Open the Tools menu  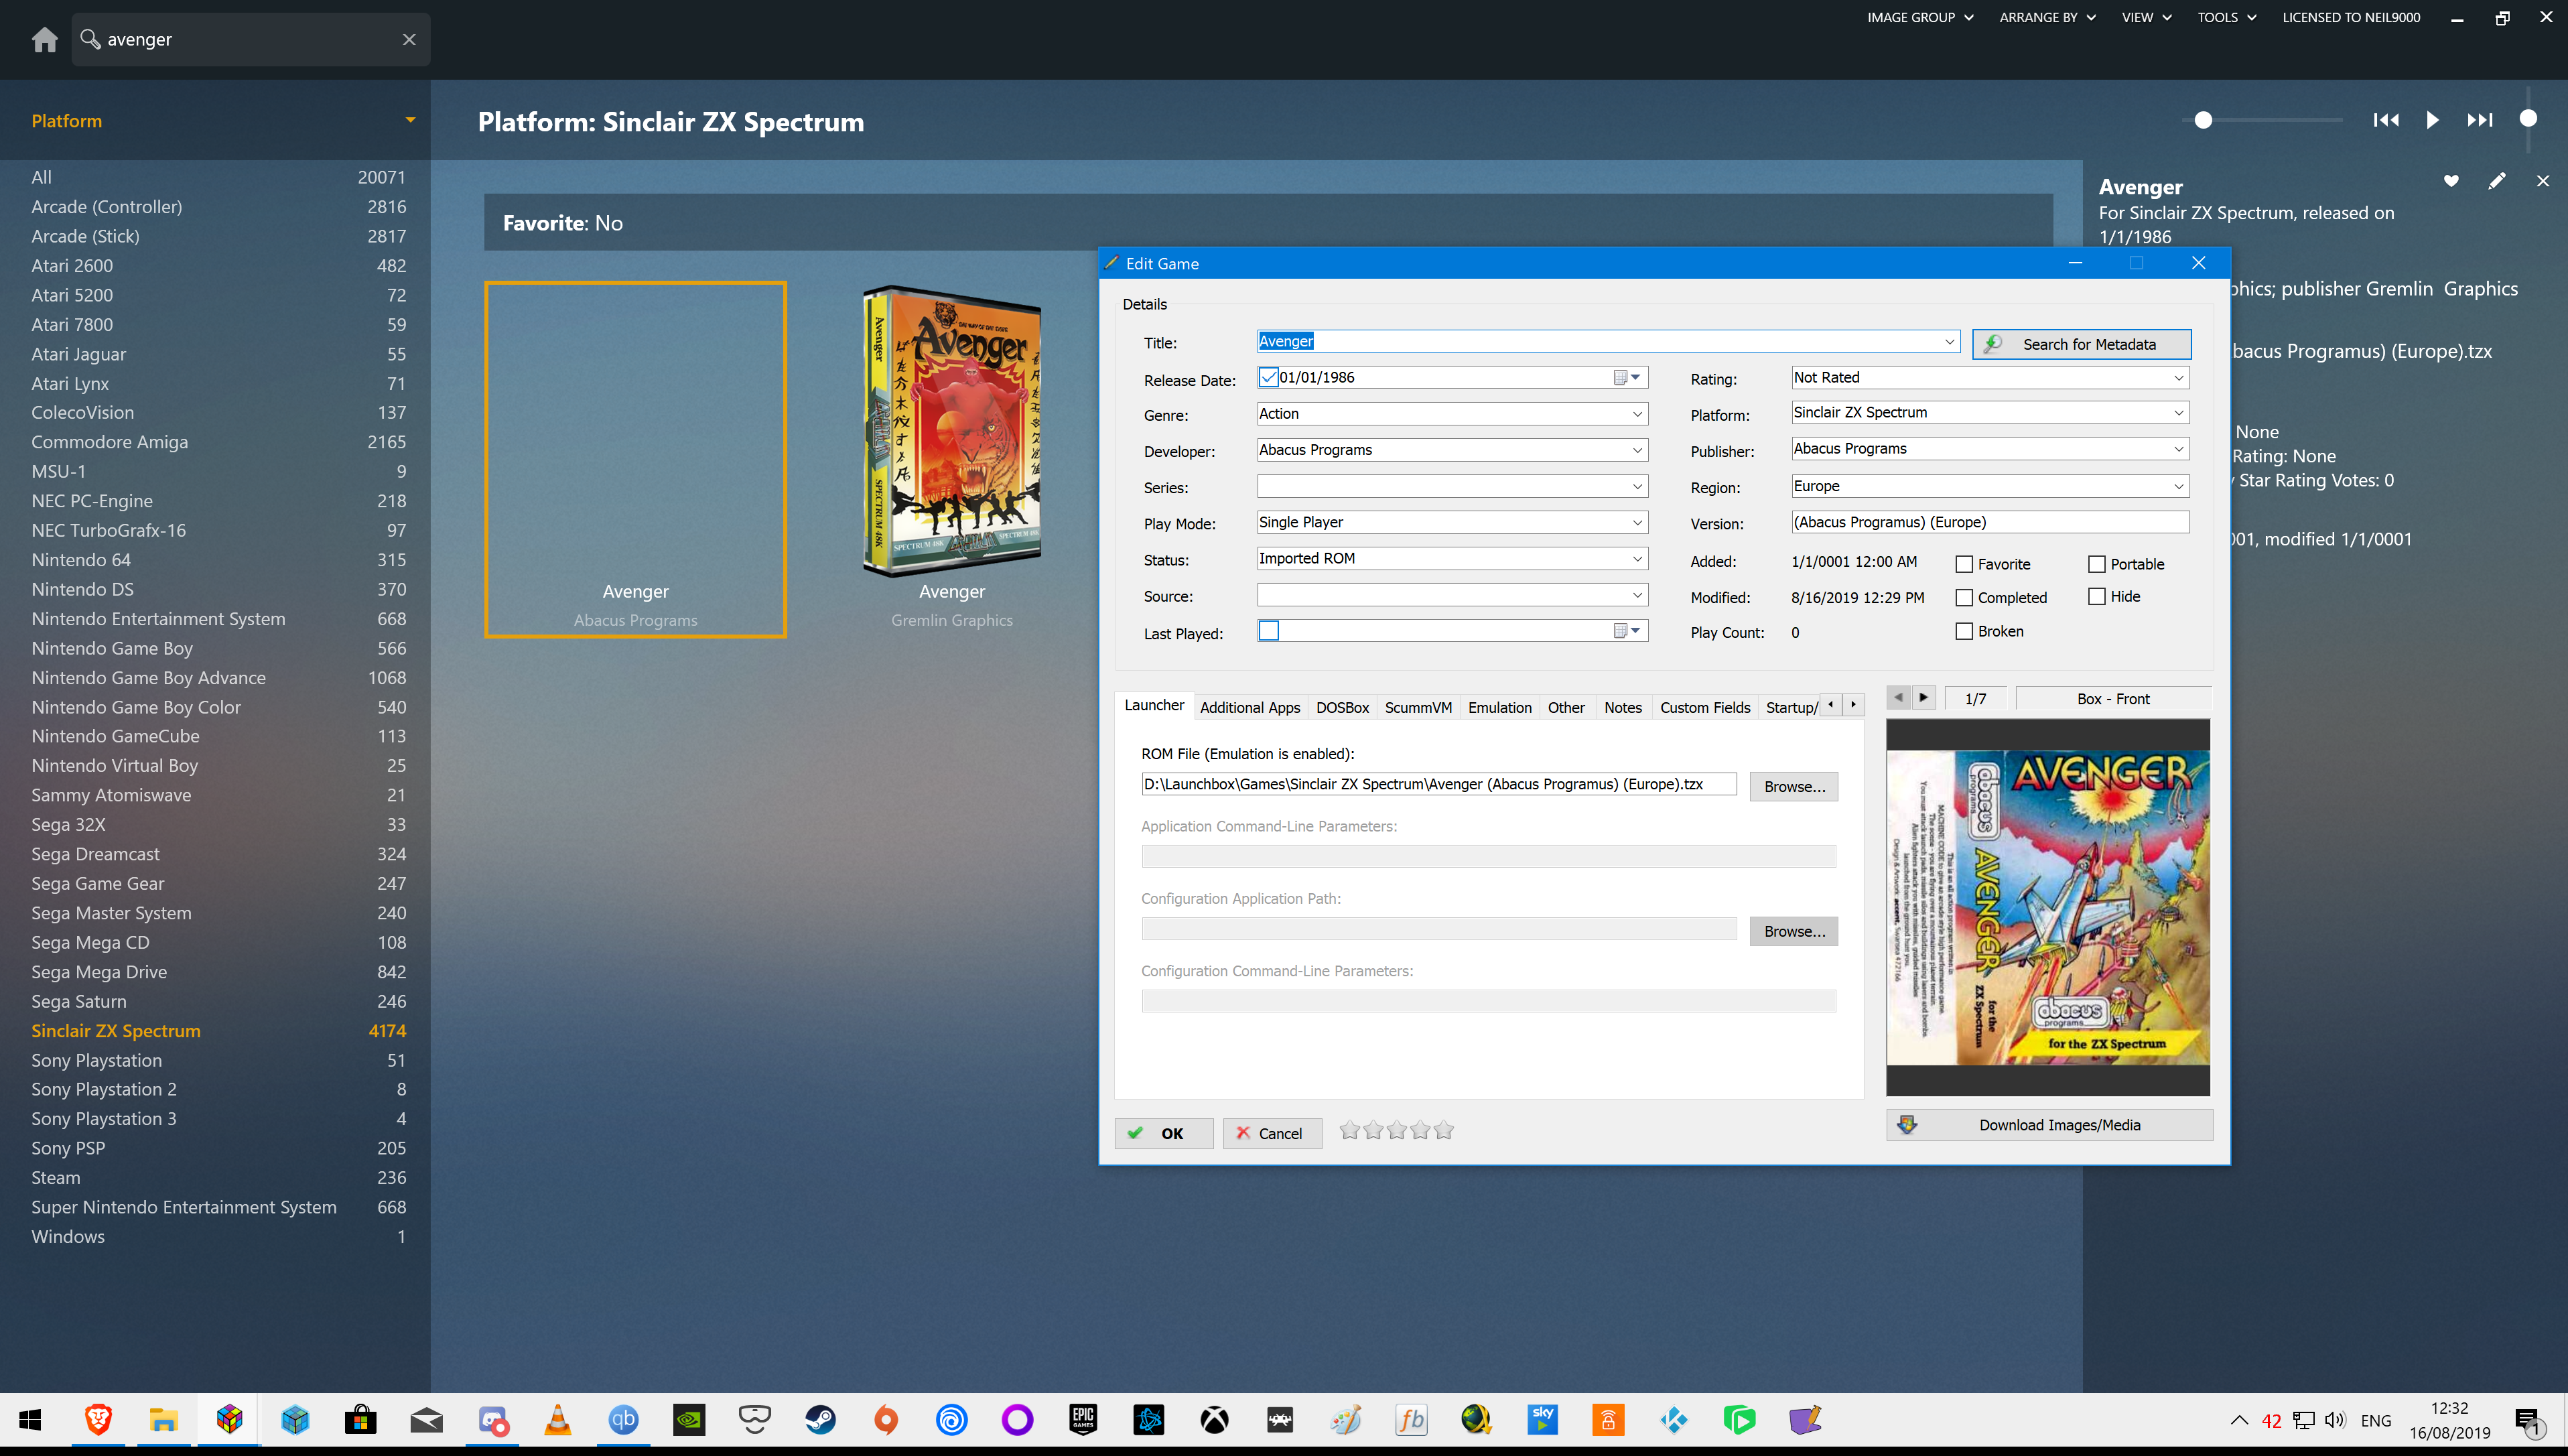pyautogui.click(x=2226, y=17)
